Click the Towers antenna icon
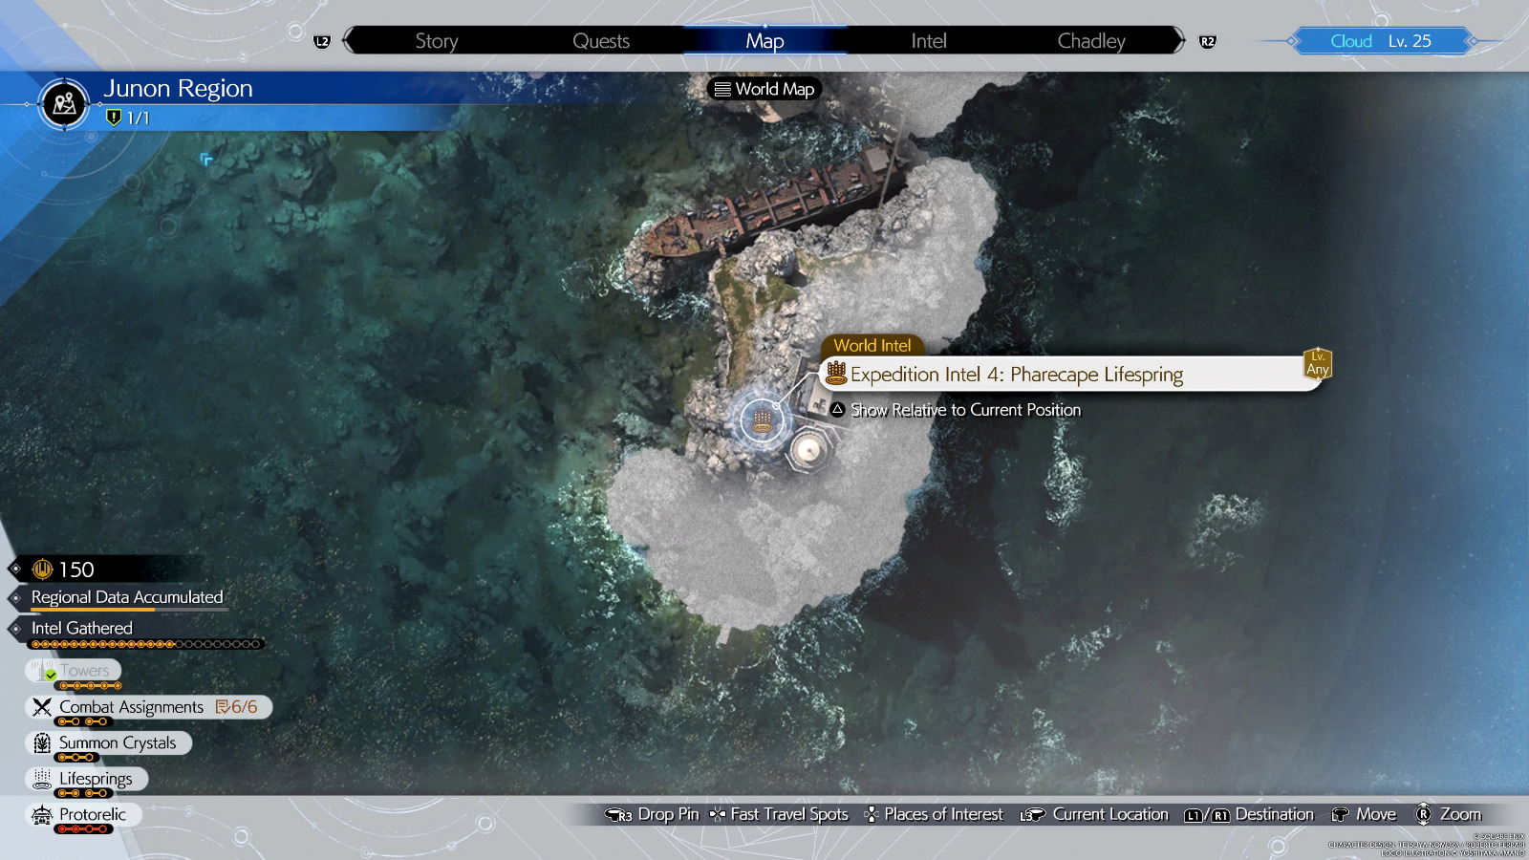1529x860 pixels. tap(41, 670)
